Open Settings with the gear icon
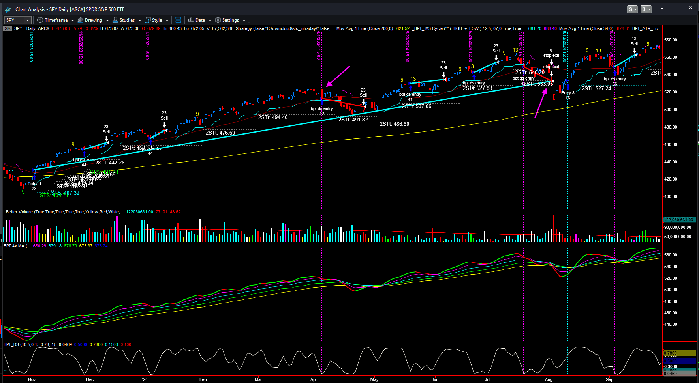Image resolution: width=699 pixels, height=383 pixels. click(218, 20)
